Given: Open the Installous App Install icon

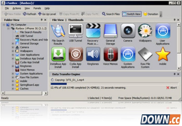Looking at the screenshot, I should [x=58, y=54].
